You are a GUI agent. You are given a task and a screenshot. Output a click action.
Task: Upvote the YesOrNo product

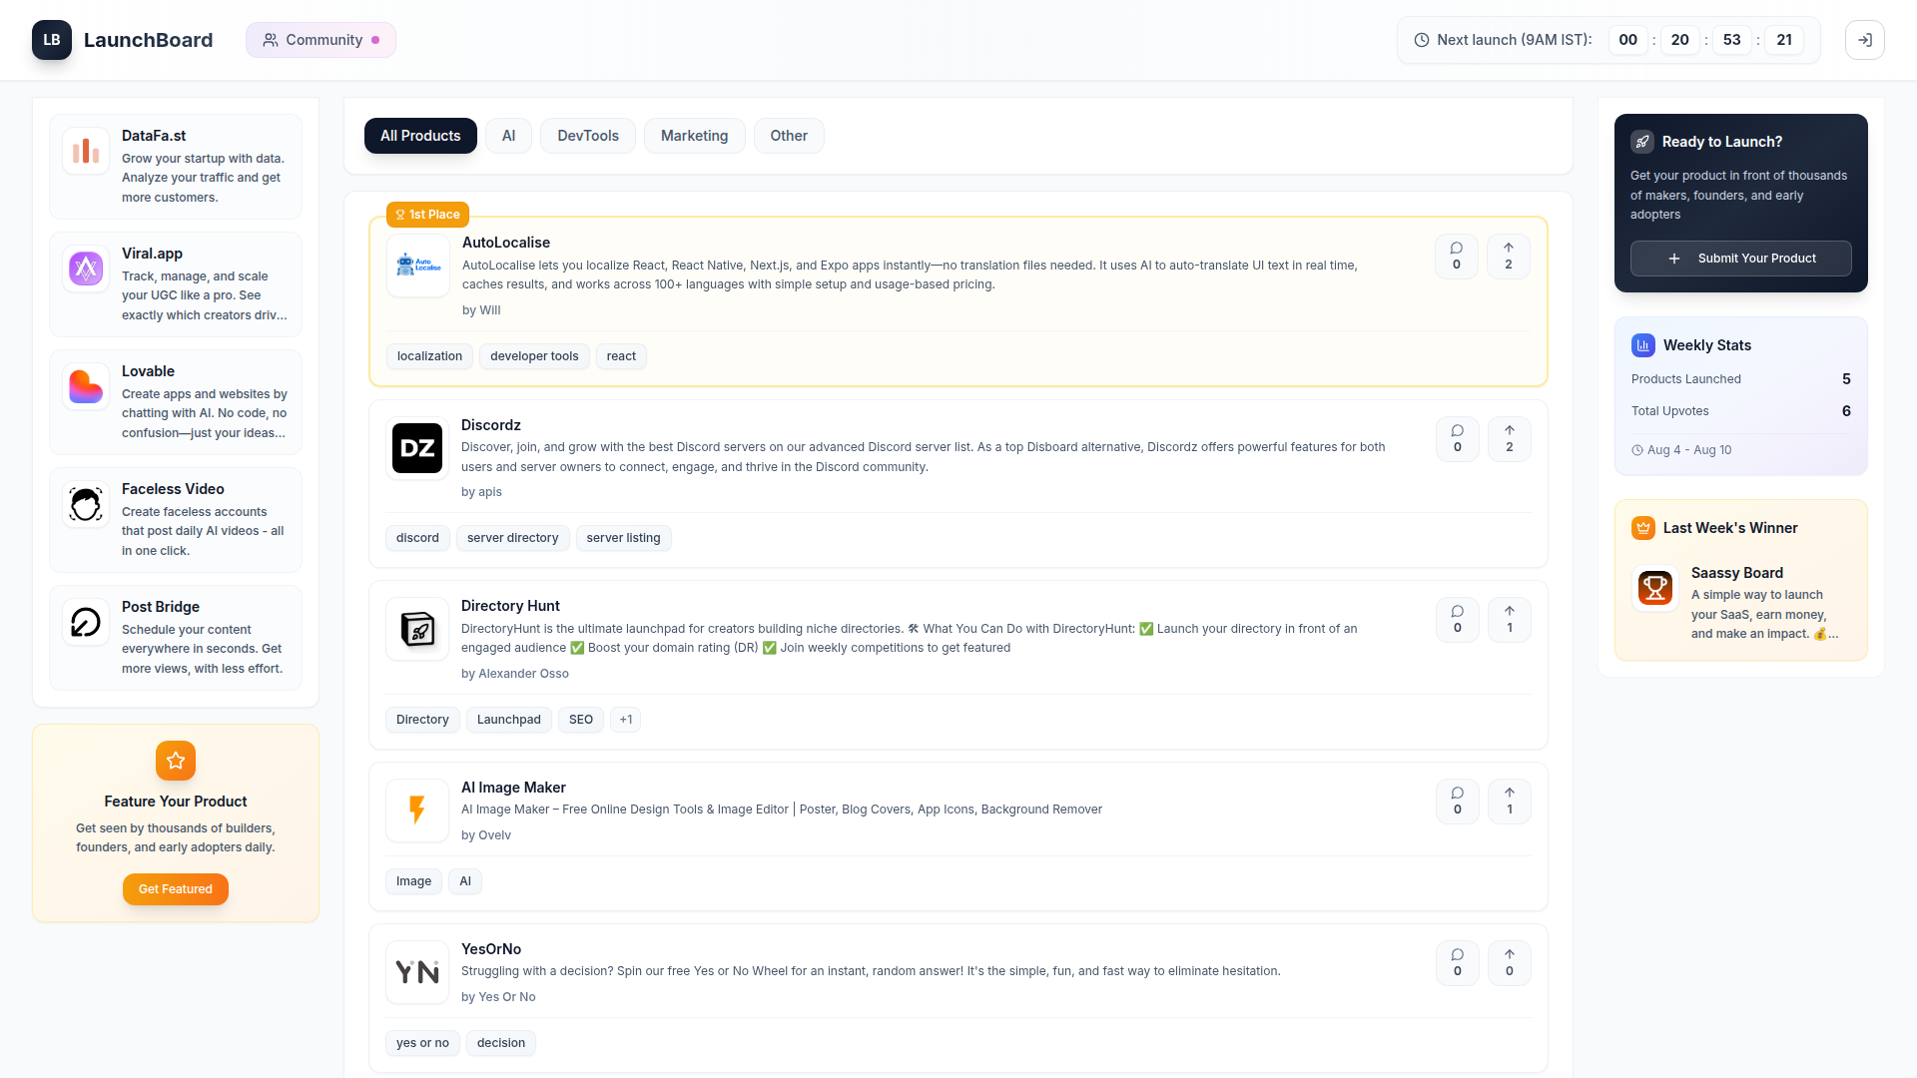[x=1509, y=962]
